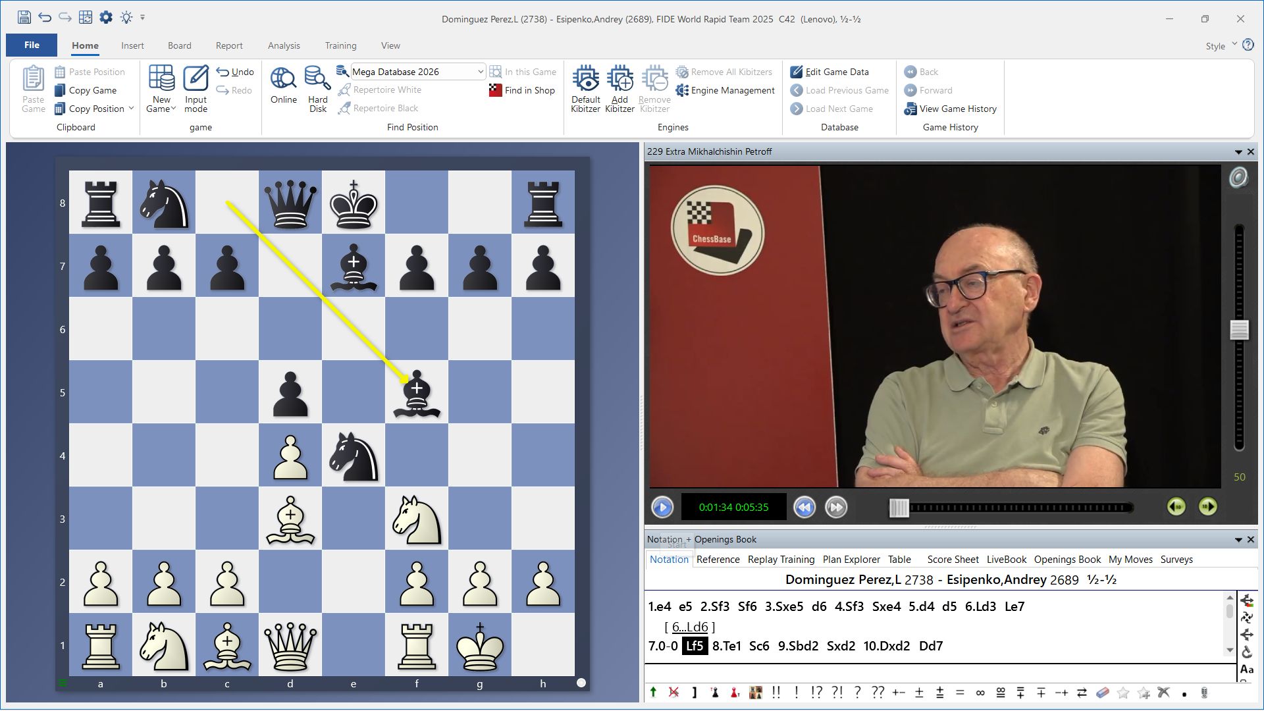
Task: Switch to the Analysis ribbon tab
Action: pos(284,45)
